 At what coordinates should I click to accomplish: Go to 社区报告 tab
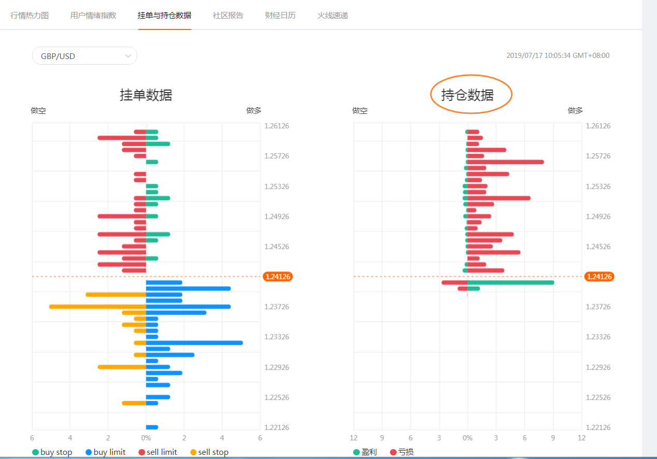(228, 15)
